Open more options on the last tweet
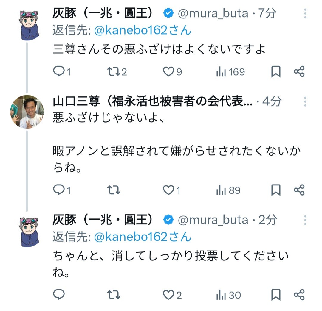The width and height of the screenshot is (322, 311). [305, 220]
